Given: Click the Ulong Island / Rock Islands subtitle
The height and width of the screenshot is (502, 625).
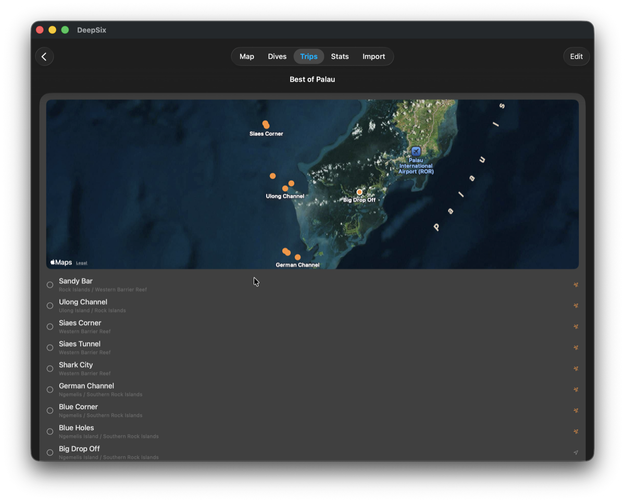Looking at the screenshot, I should coord(92,311).
